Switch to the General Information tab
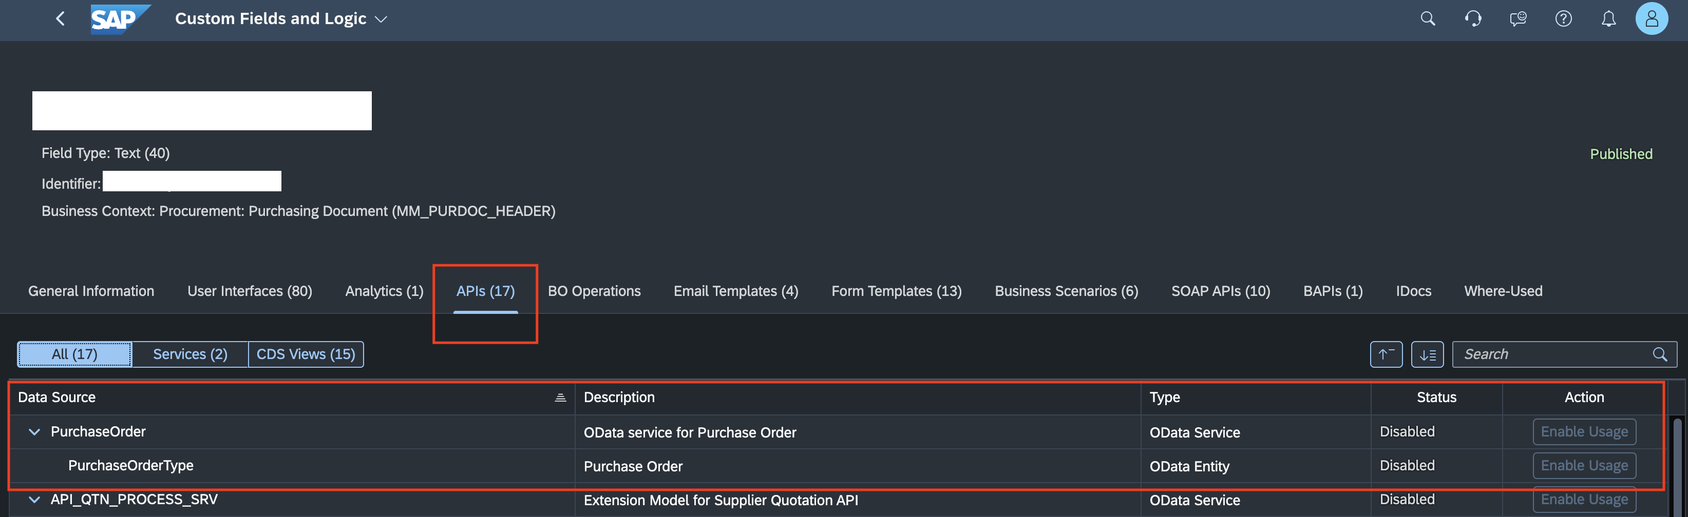The height and width of the screenshot is (517, 1688). 91,291
